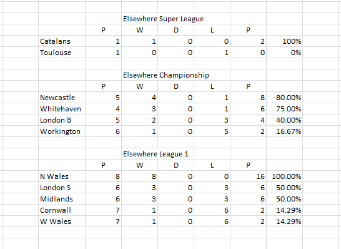Select the W column header in Championship table
This screenshot has height=249, width=341.
140,86
